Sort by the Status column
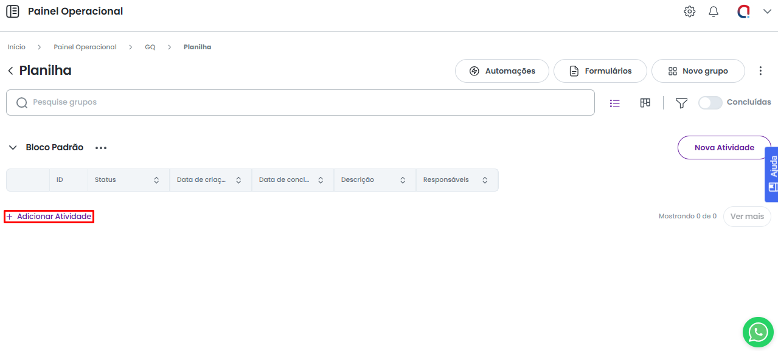The width and height of the screenshot is (778, 351). pyautogui.click(x=156, y=181)
